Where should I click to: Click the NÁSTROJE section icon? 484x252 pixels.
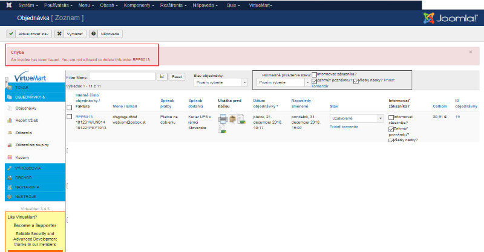click(10, 197)
